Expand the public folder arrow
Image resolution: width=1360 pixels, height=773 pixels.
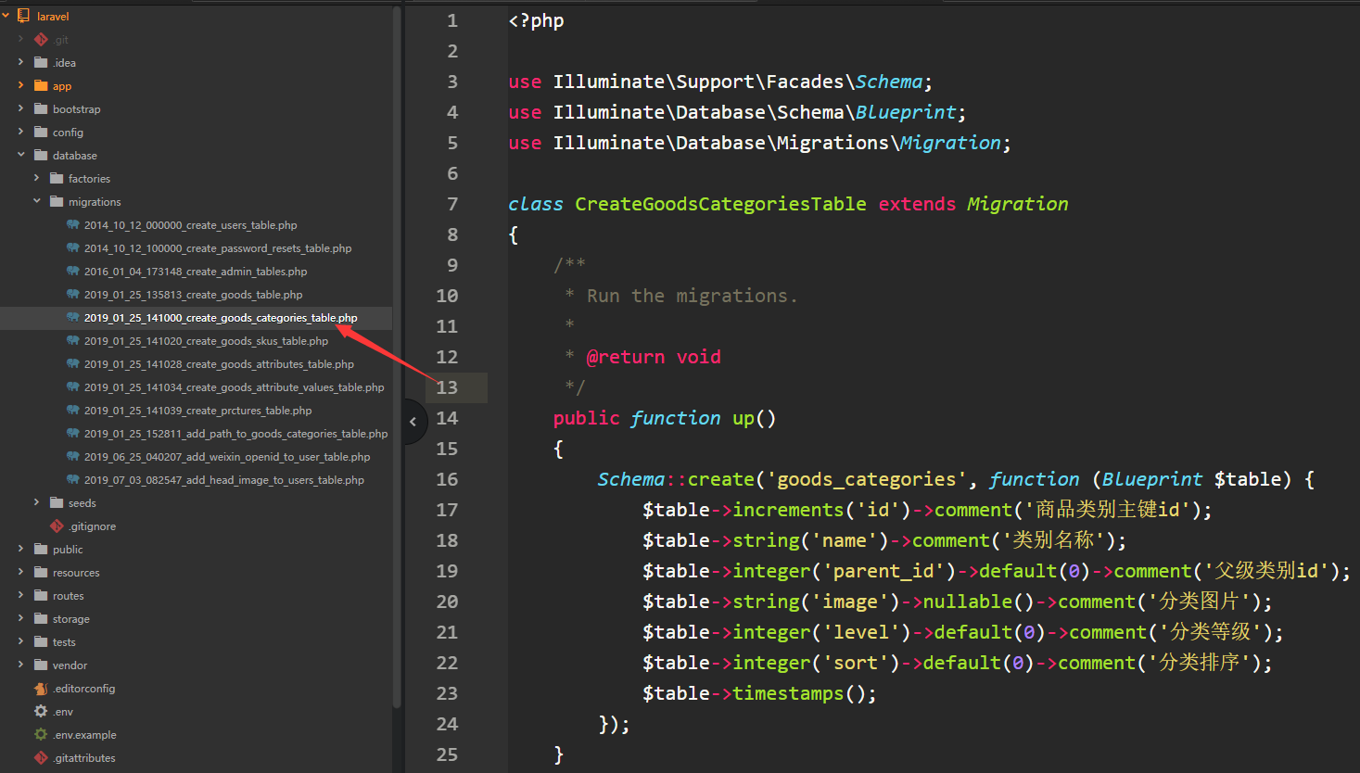20,549
